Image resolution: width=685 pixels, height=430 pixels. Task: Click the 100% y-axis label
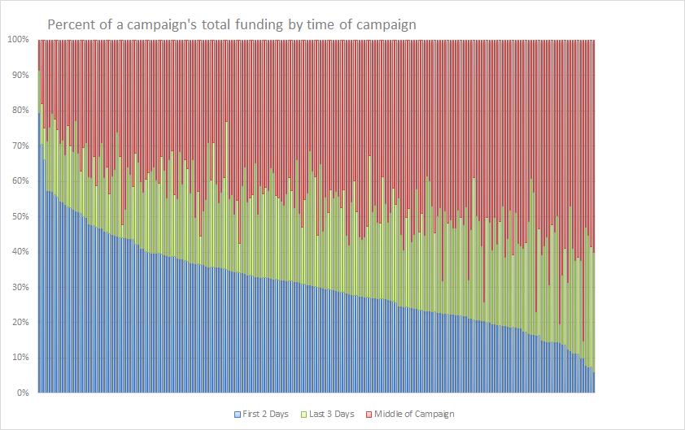click(18, 40)
